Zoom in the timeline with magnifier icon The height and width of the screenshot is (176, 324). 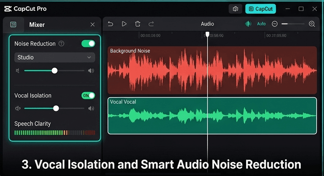(312, 24)
